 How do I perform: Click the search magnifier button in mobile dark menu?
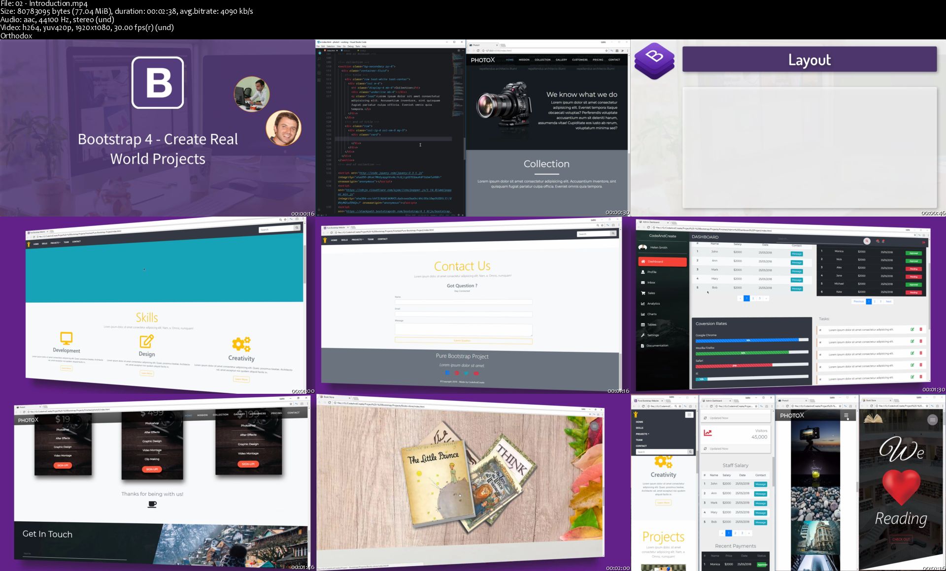pyautogui.click(x=690, y=452)
